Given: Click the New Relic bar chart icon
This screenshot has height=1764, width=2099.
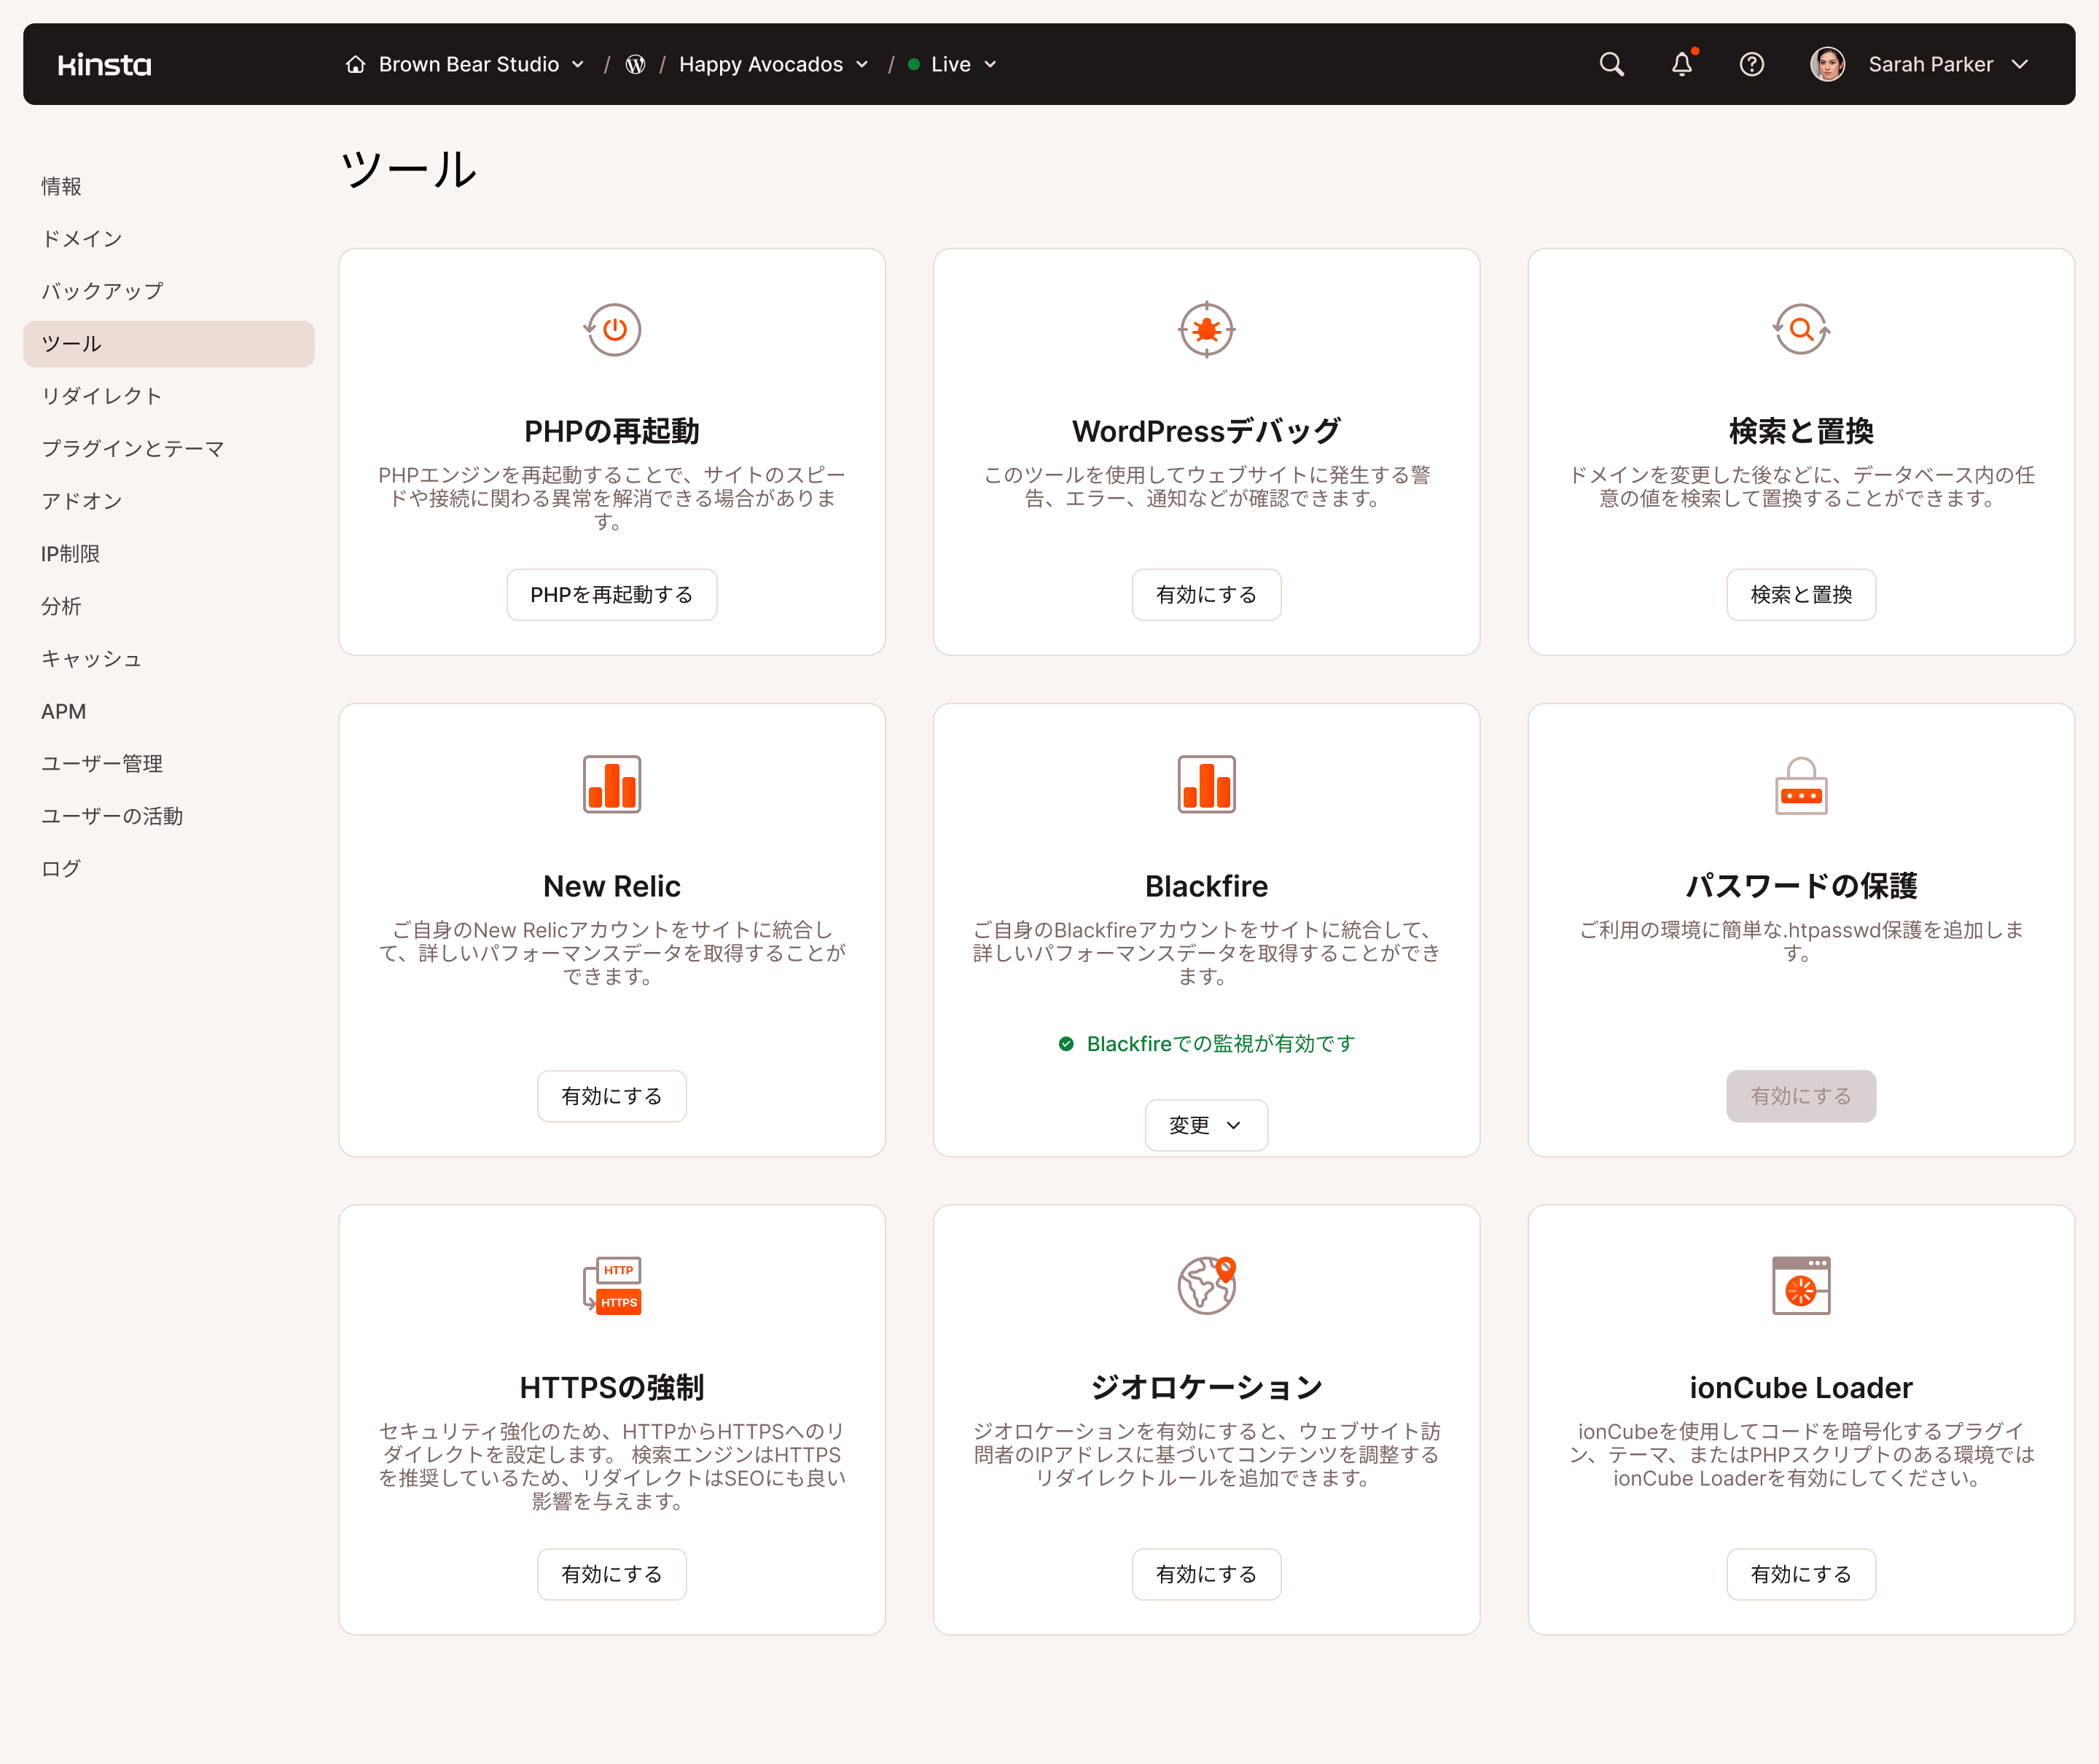Looking at the screenshot, I should 611,784.
